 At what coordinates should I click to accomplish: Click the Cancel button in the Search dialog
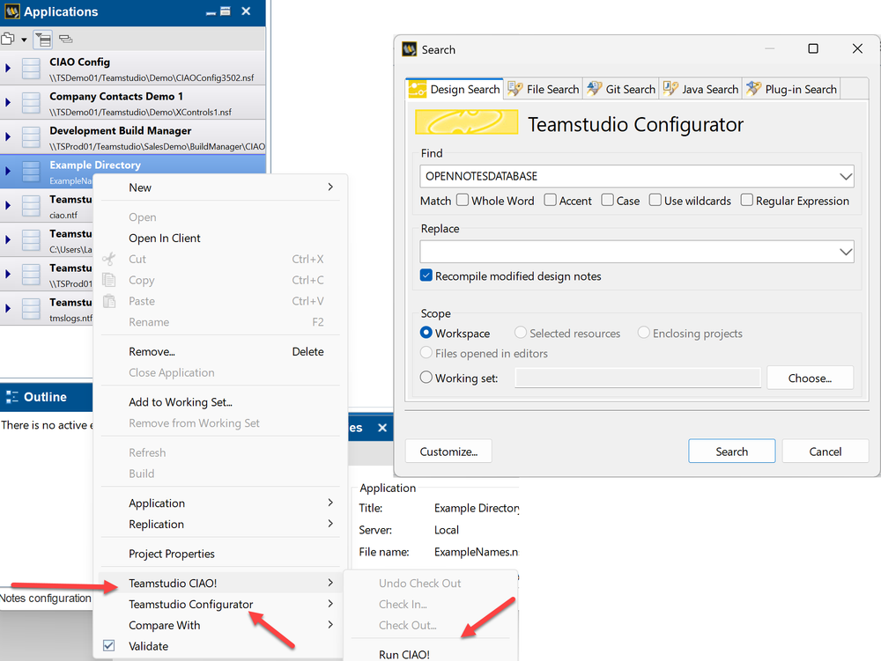click(825, 452)
